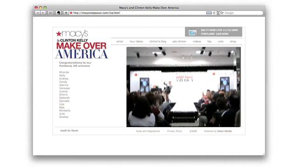
Task: Open the 'vote' nav tab
Action: [x=220, y=41]
